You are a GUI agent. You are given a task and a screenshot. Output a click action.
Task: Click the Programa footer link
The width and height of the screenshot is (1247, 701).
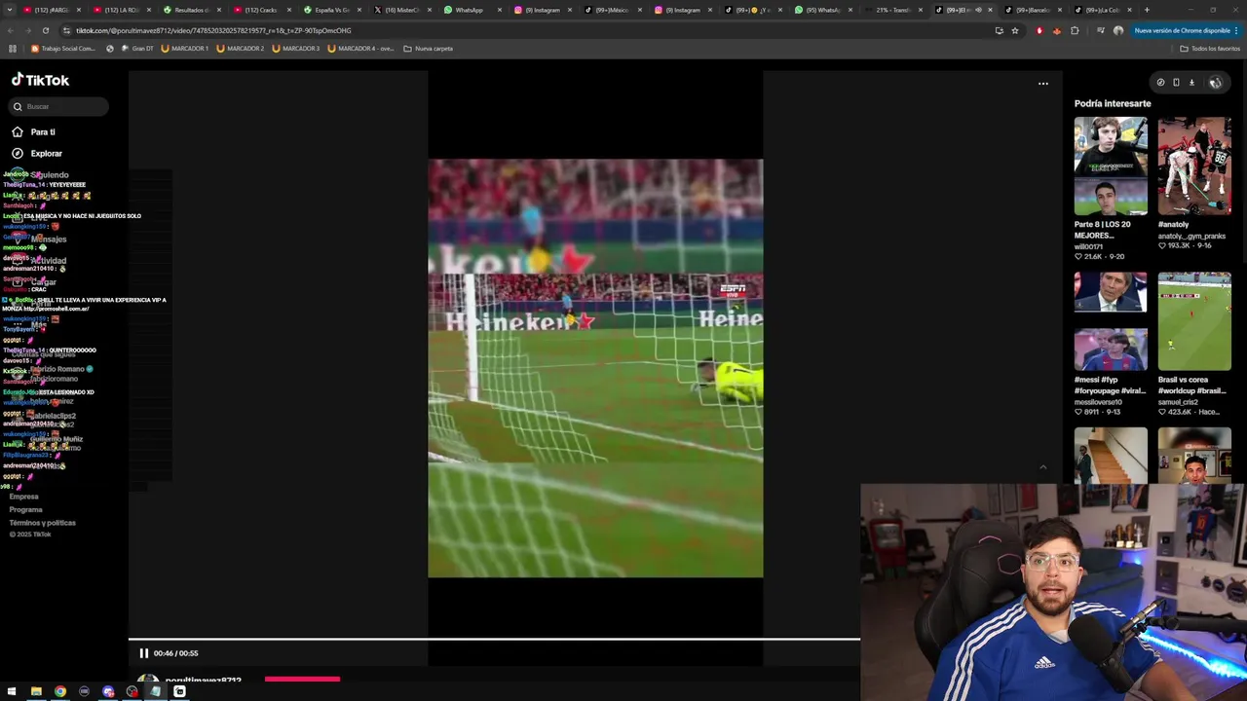pyautogui.click(x=25, y=509)
